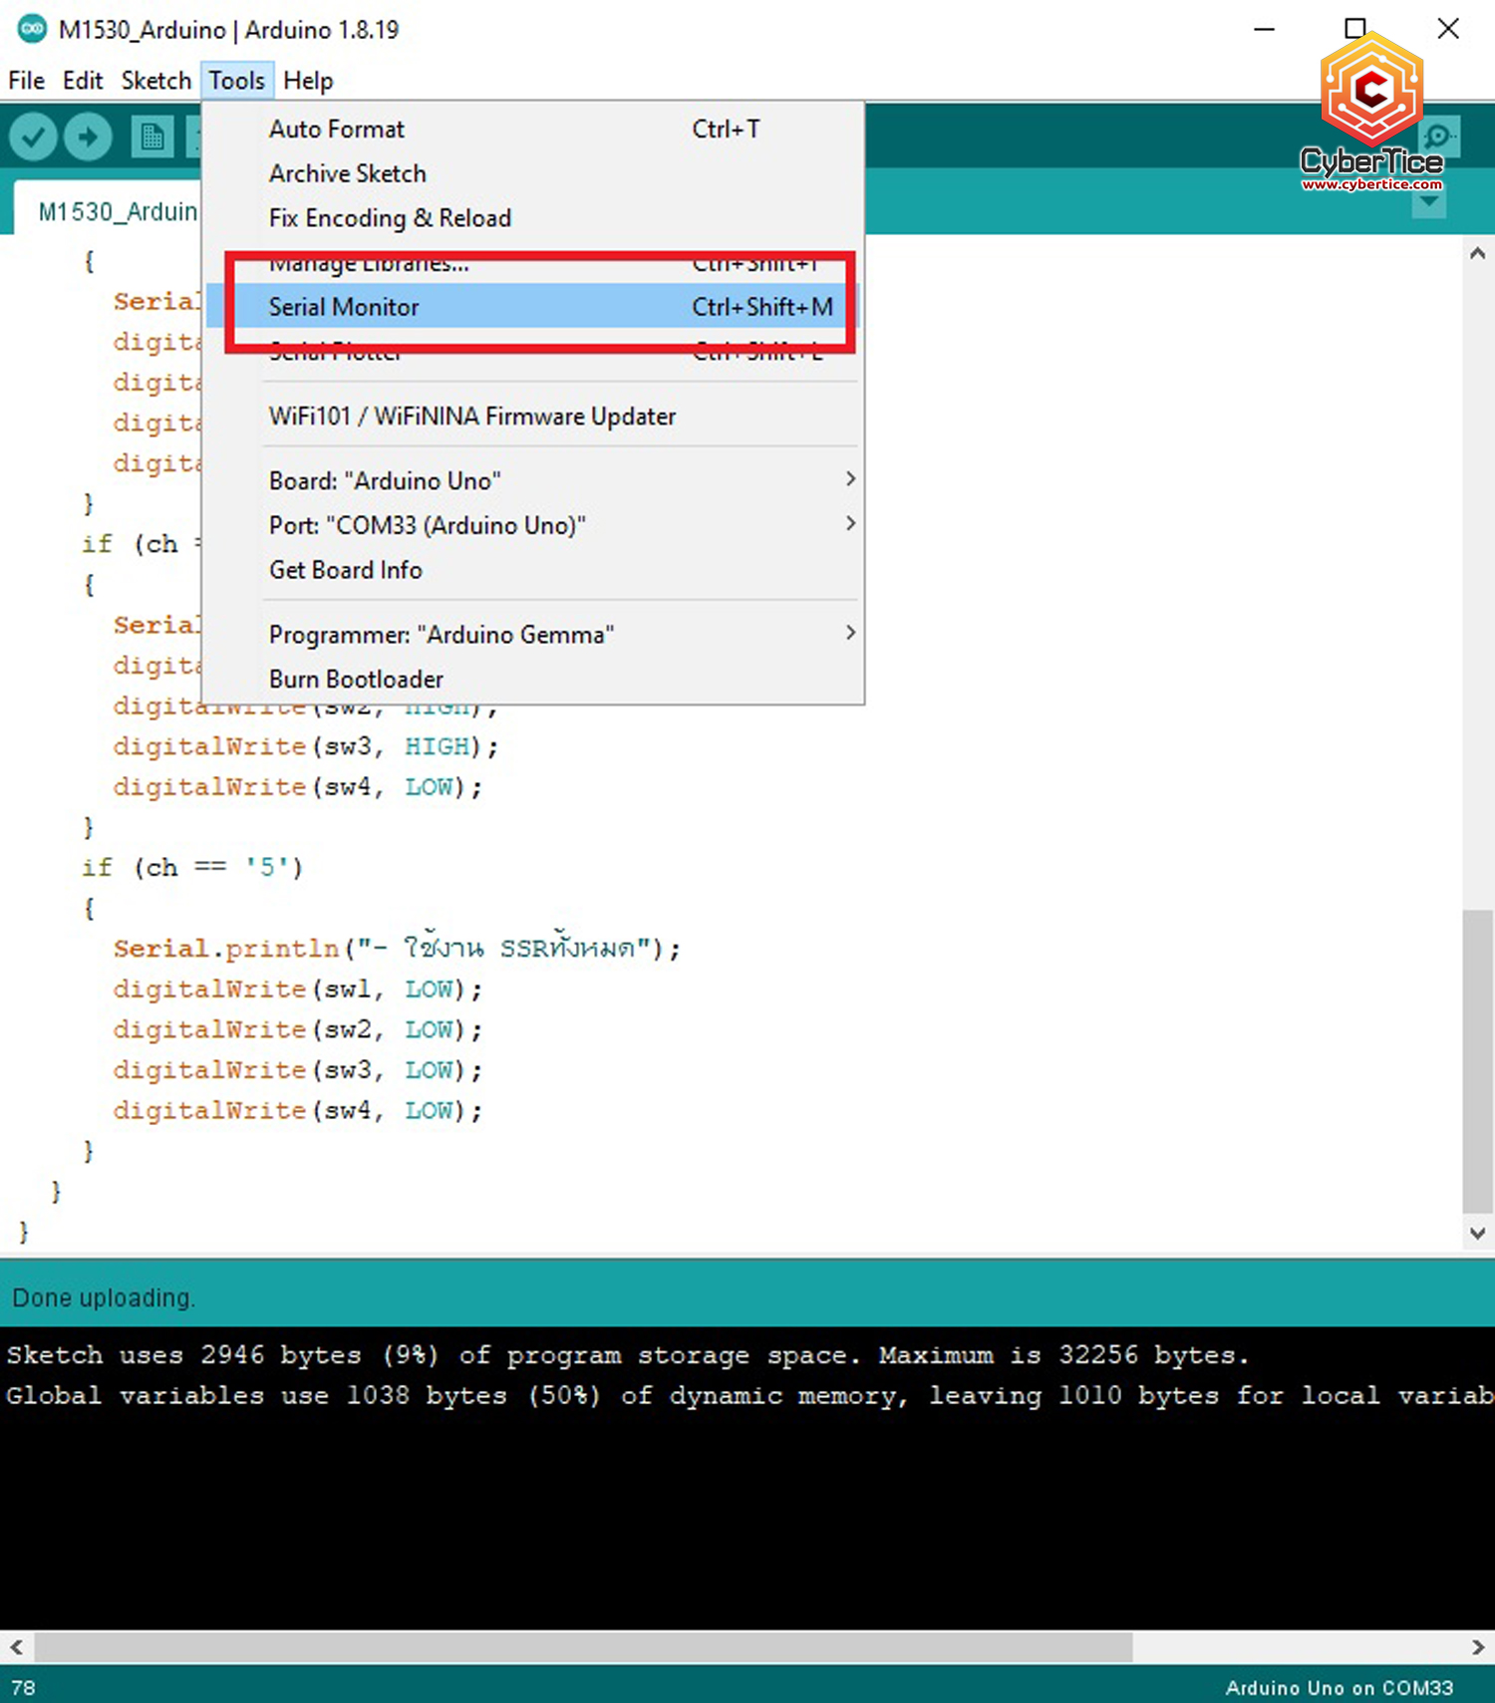Select Archive Sketch menu entry

pyautogui.click(x=534, y=173)
